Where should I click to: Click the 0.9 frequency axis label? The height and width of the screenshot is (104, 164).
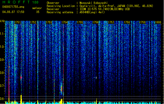2,60
